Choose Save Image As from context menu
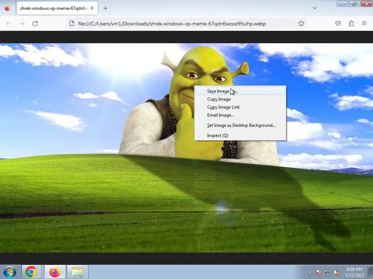The width and height of the screenshot is (373, 279). (240, 91)
